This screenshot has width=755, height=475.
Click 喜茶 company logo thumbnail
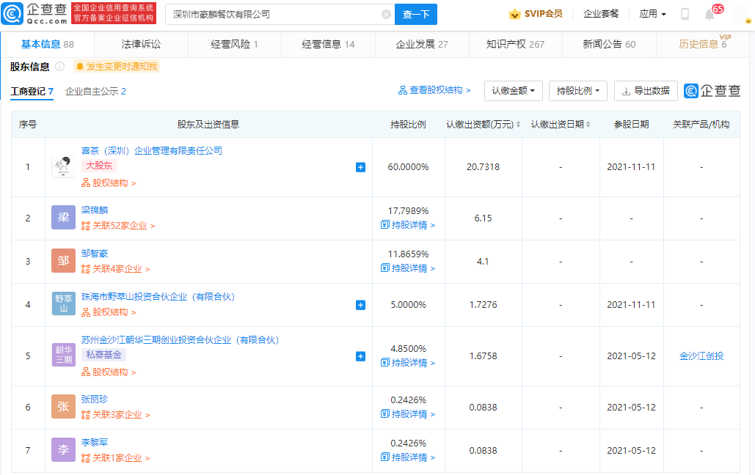point(63,167)
